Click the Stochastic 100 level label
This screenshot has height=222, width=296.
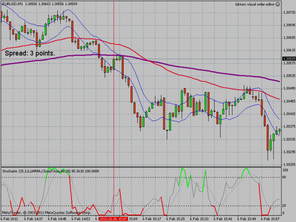coord(285,170)
